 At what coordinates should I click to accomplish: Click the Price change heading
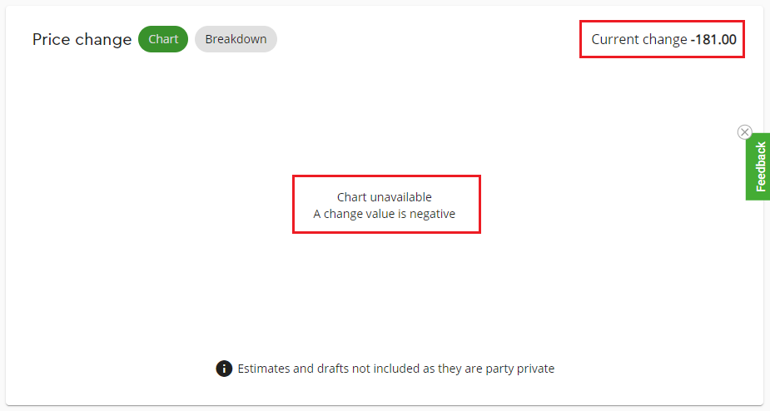(x=82, y=39)
